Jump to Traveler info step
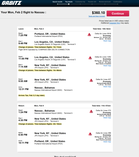 click(x=92, y=2)
